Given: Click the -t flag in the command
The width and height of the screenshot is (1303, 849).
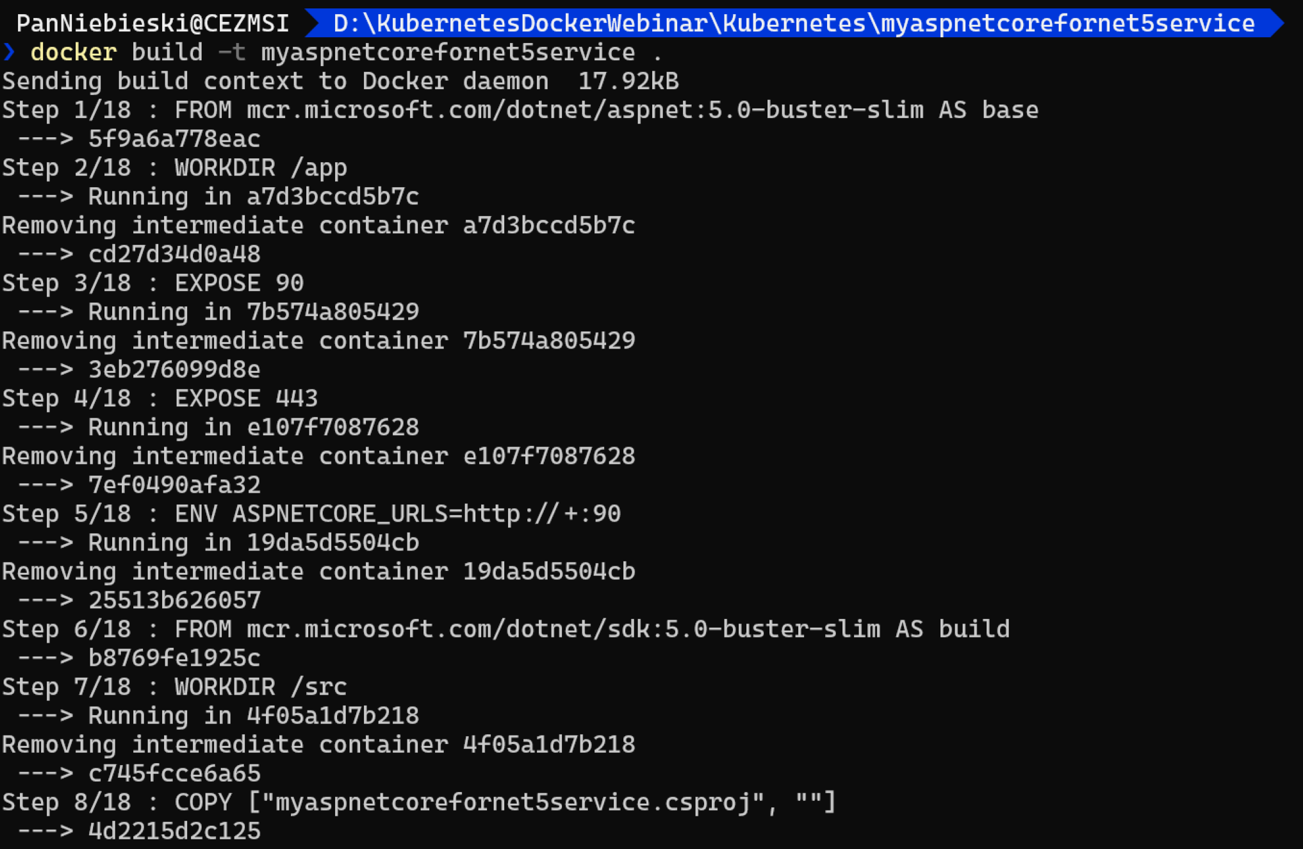Looking at the screenshot, I should pyautogui.click(x=233, y=52).
